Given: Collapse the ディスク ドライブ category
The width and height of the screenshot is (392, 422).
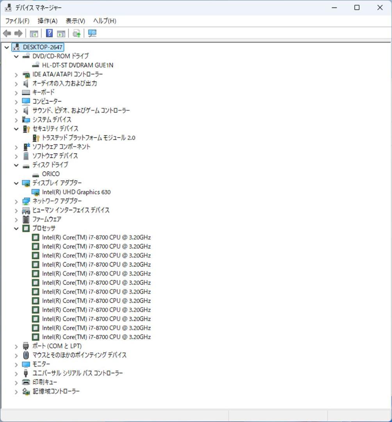Looking at the screenshot, I should [x=16, y=165].
